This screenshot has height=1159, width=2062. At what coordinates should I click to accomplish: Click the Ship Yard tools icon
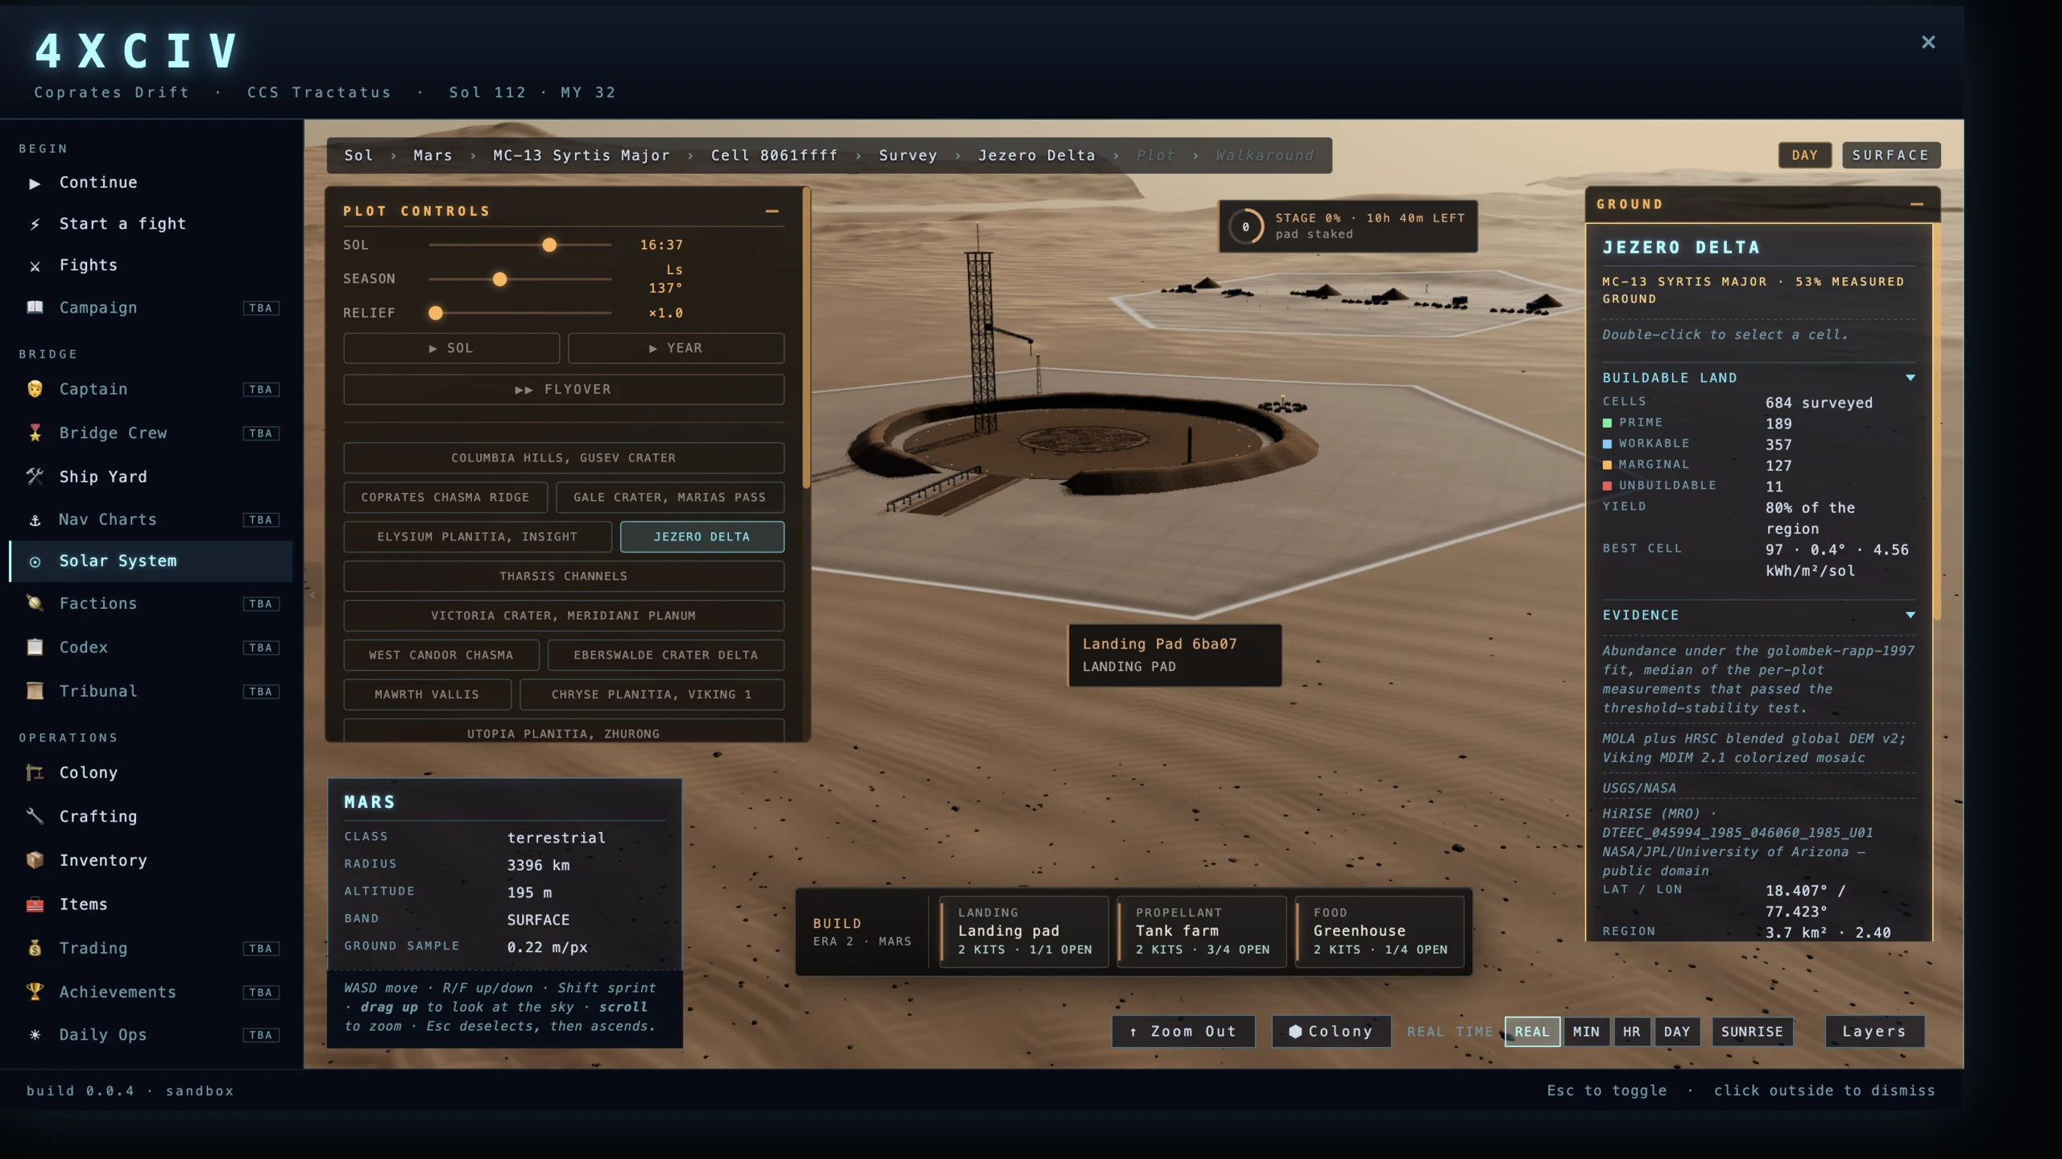35,477
